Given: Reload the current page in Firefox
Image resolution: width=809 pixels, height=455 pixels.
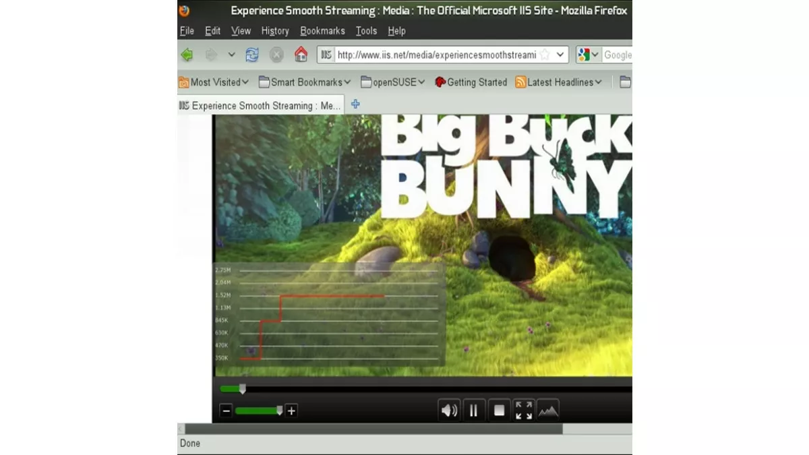Looking at the screenshot, I should 252,55.
